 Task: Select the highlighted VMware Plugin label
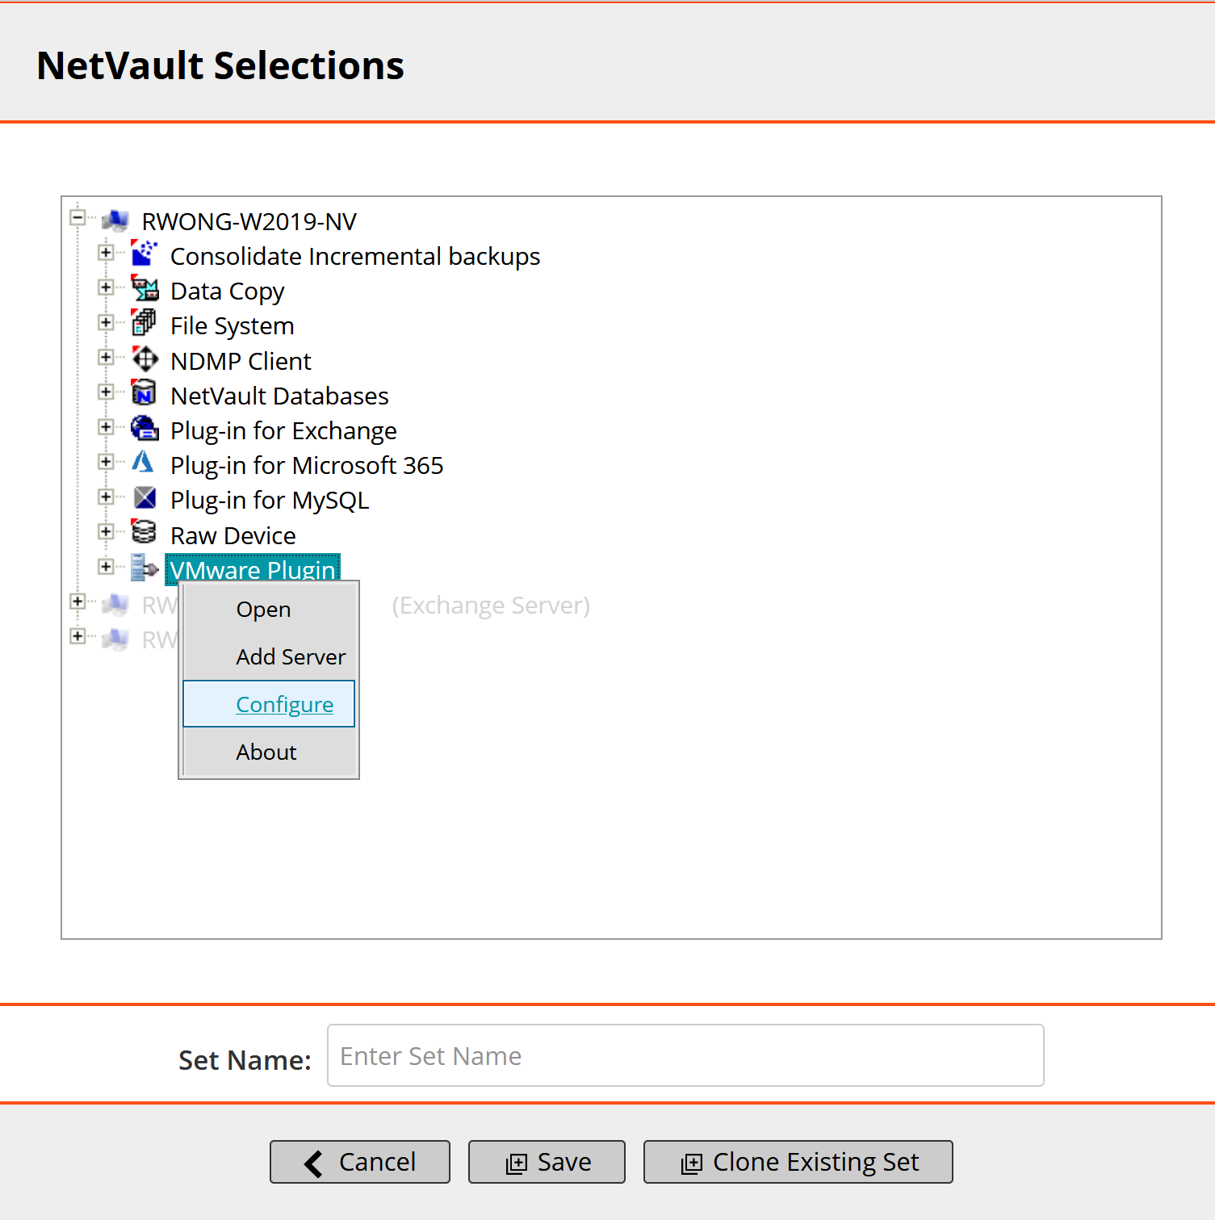[x=253, y=569]
